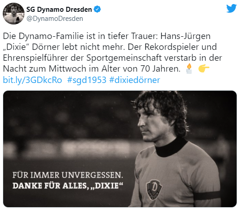Open the SG Dynamo Dresden profile avatar

coord(14,14)
